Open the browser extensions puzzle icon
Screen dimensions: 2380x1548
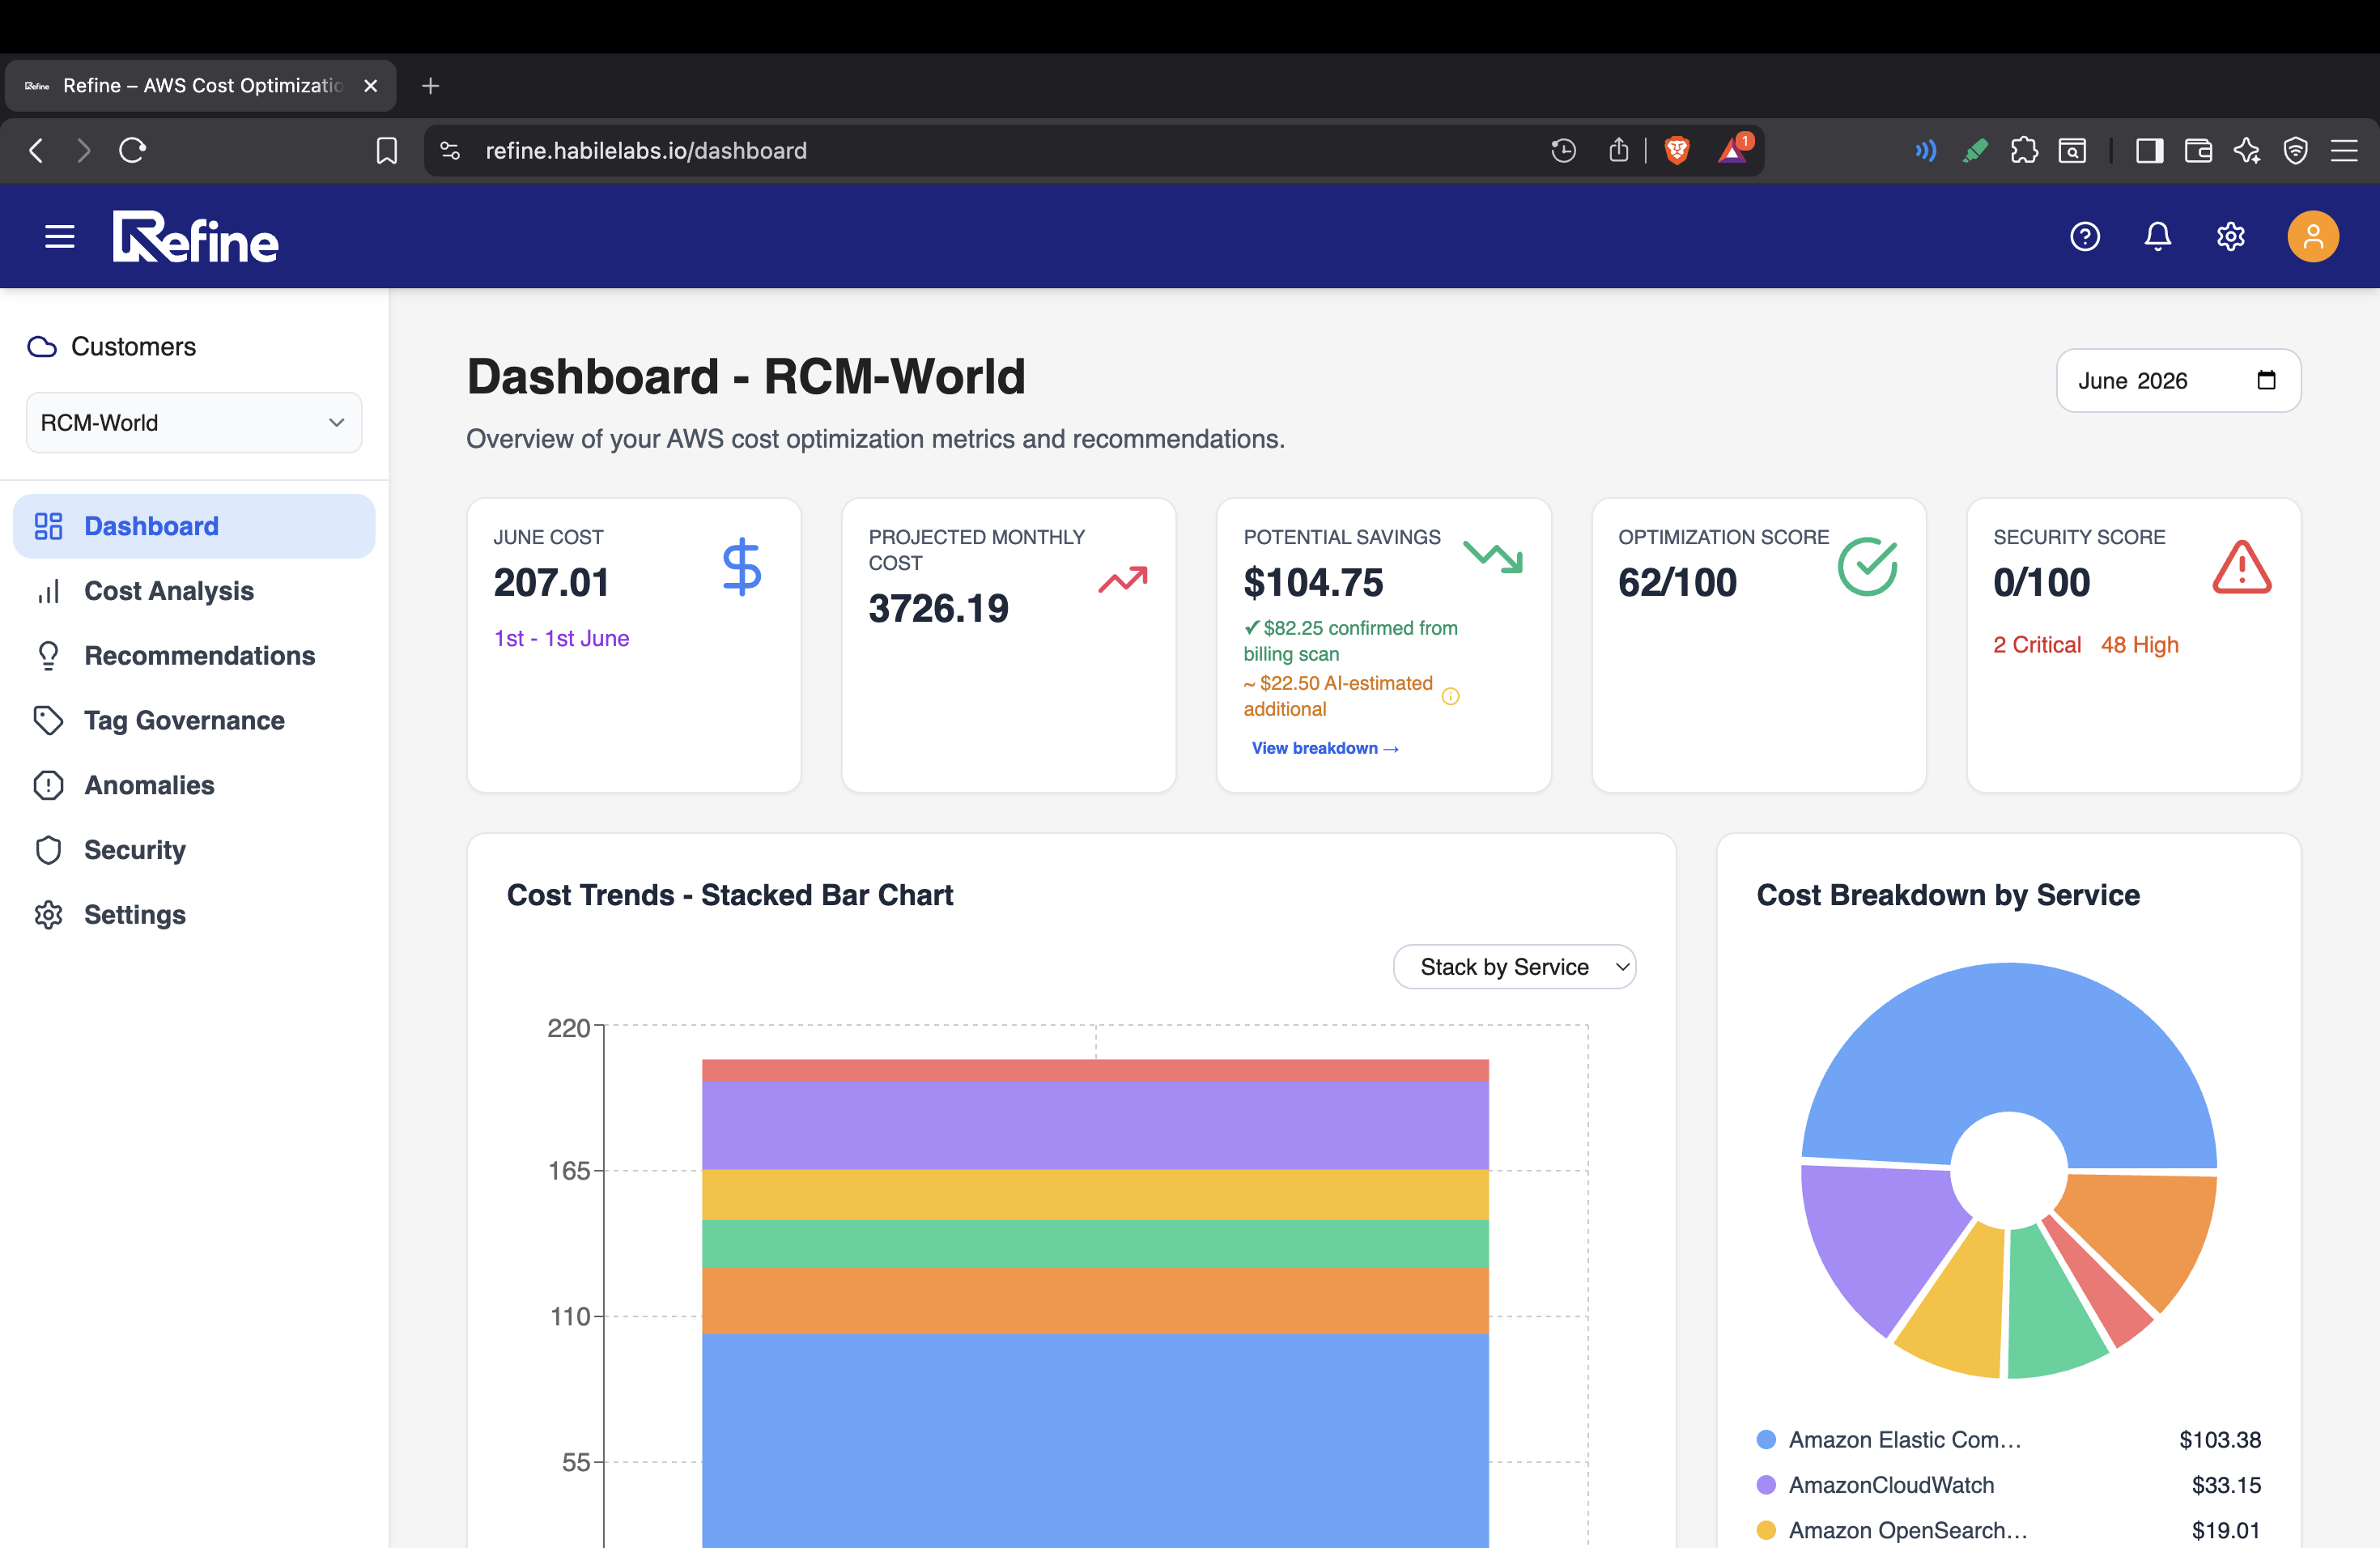(2024, 150)
